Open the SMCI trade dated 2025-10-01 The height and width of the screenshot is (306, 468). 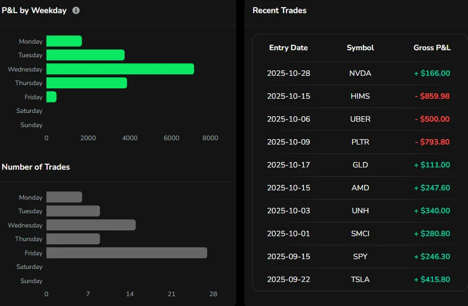[x=359, y=233]
